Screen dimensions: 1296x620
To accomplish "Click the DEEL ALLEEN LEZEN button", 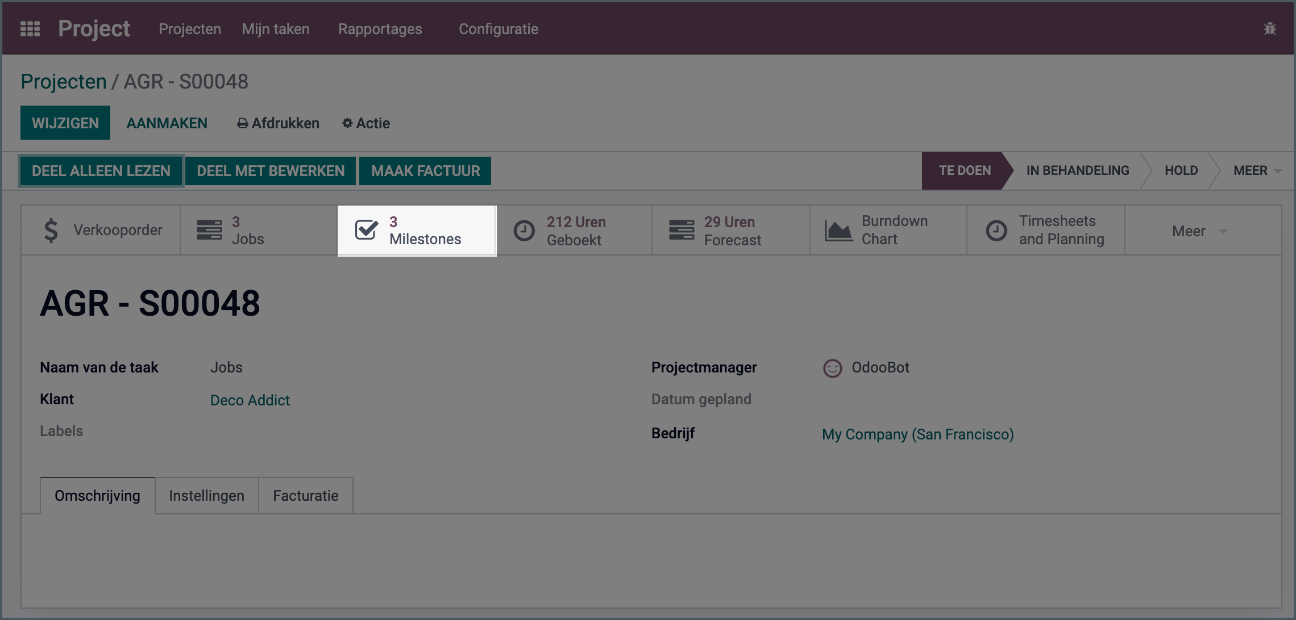I will [101, 170].
